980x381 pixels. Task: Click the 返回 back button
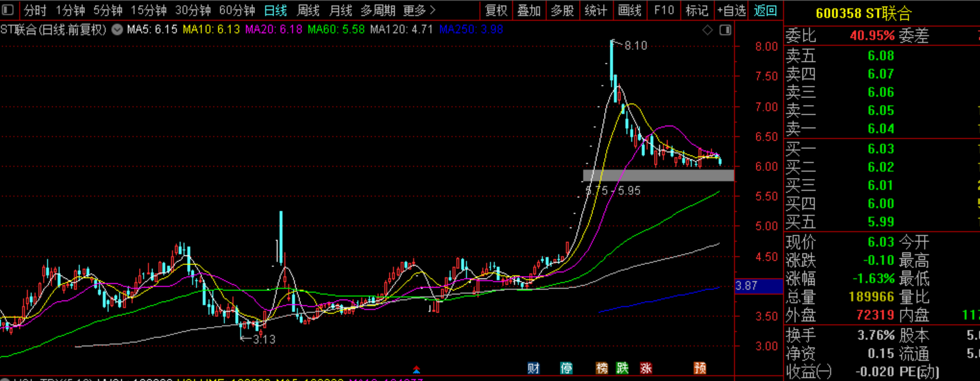pos(765,10)
